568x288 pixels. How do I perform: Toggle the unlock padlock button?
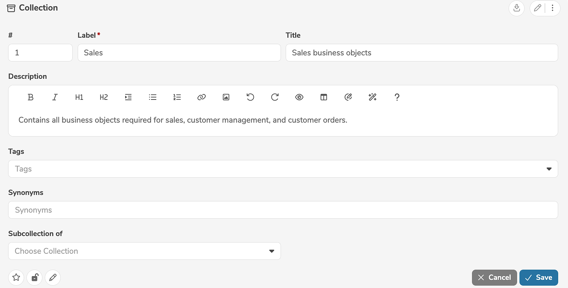(35, 277)
